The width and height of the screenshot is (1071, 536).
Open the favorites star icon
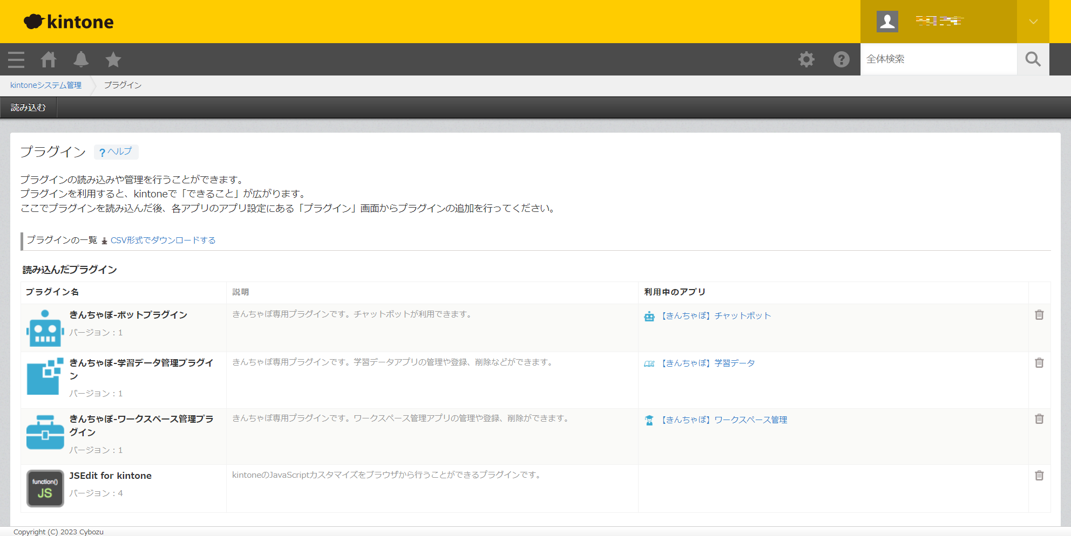(113, 59)
